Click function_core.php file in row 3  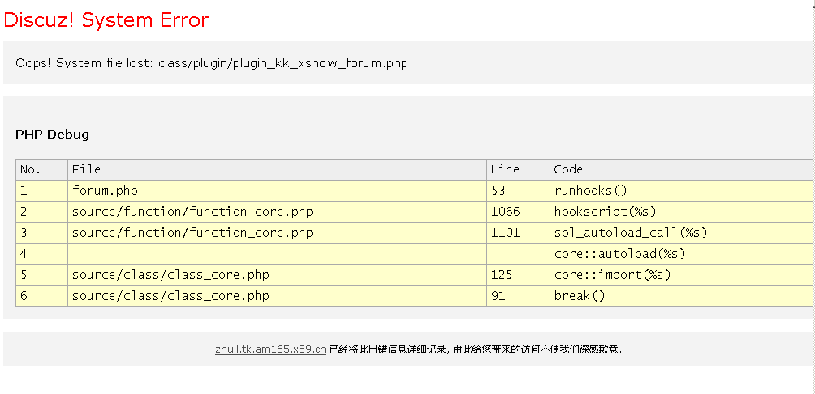277,233
